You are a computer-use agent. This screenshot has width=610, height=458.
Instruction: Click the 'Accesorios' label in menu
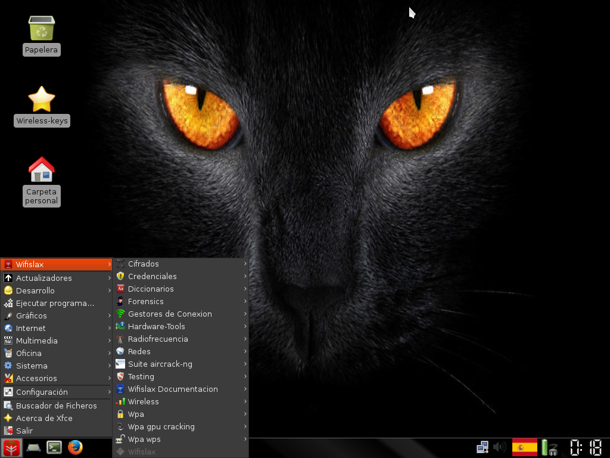[x=36, y=378]
